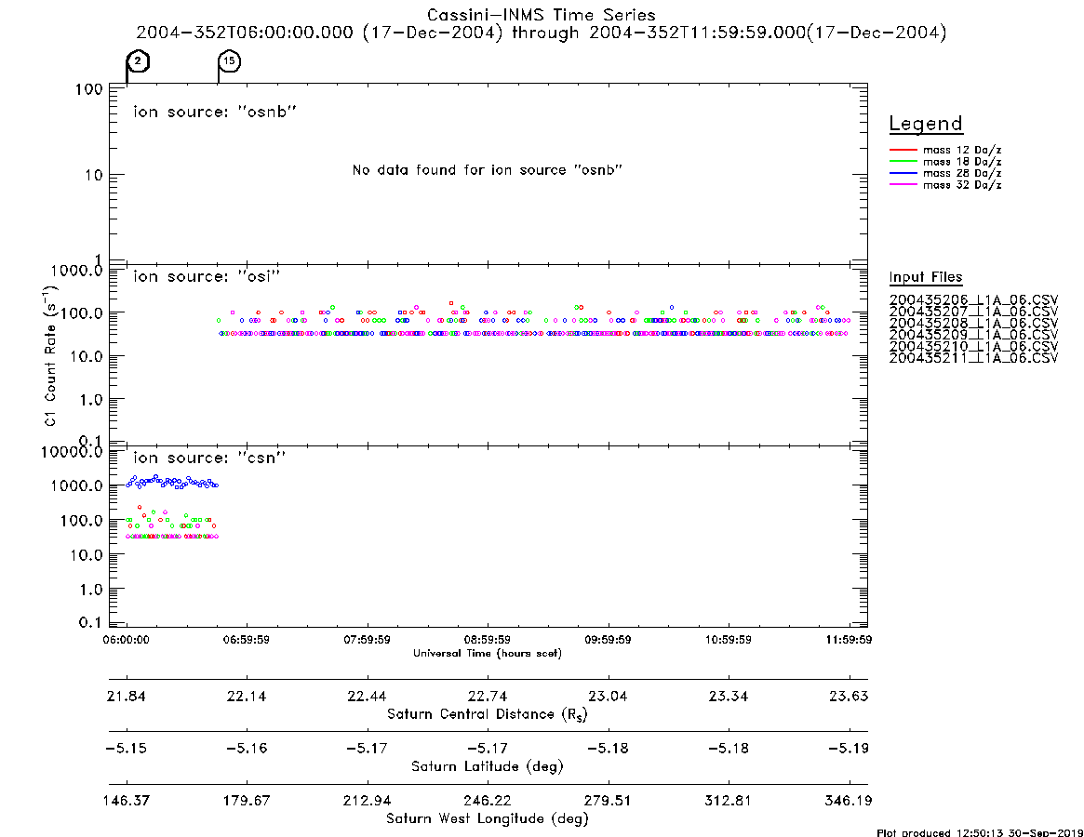Screen dimensions: 1084x837
Task: Click the 08:59:59 time tick label
Action: click(x=488, y=640)
